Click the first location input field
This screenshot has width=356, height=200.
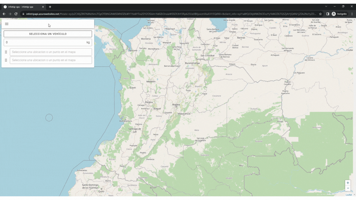[51, 52]
